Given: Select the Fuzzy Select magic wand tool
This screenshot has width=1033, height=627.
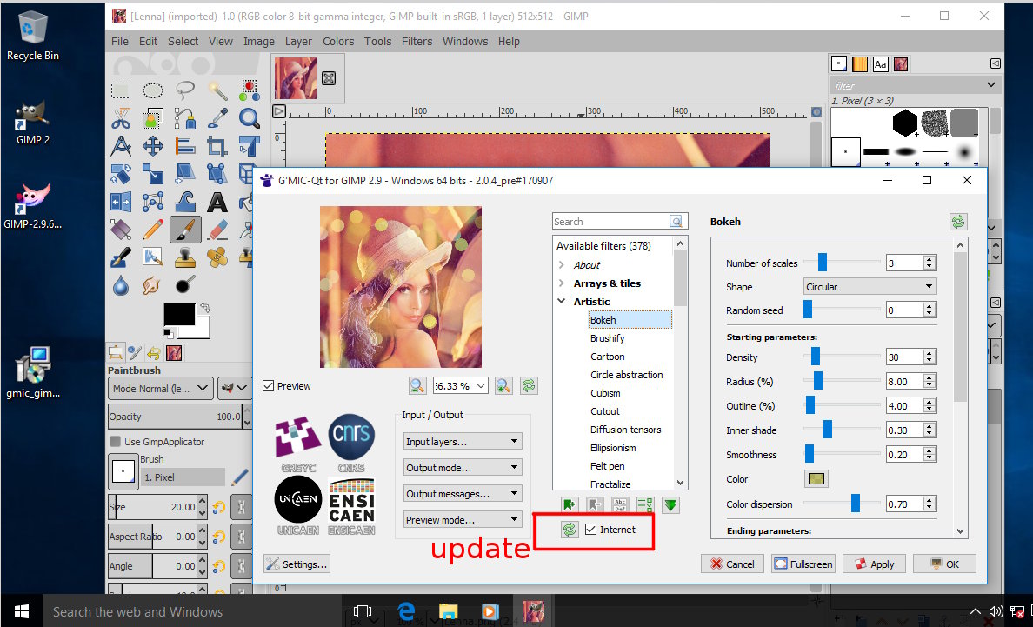Looking at the screenshot, I should click(x=217, y=90).
